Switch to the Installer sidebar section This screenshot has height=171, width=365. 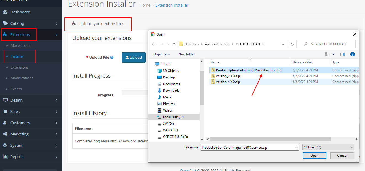coord(18,56)
